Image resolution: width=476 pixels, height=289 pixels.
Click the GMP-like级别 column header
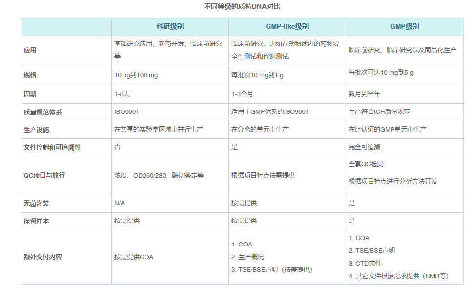pyautogui.click(x=287, y=25)
